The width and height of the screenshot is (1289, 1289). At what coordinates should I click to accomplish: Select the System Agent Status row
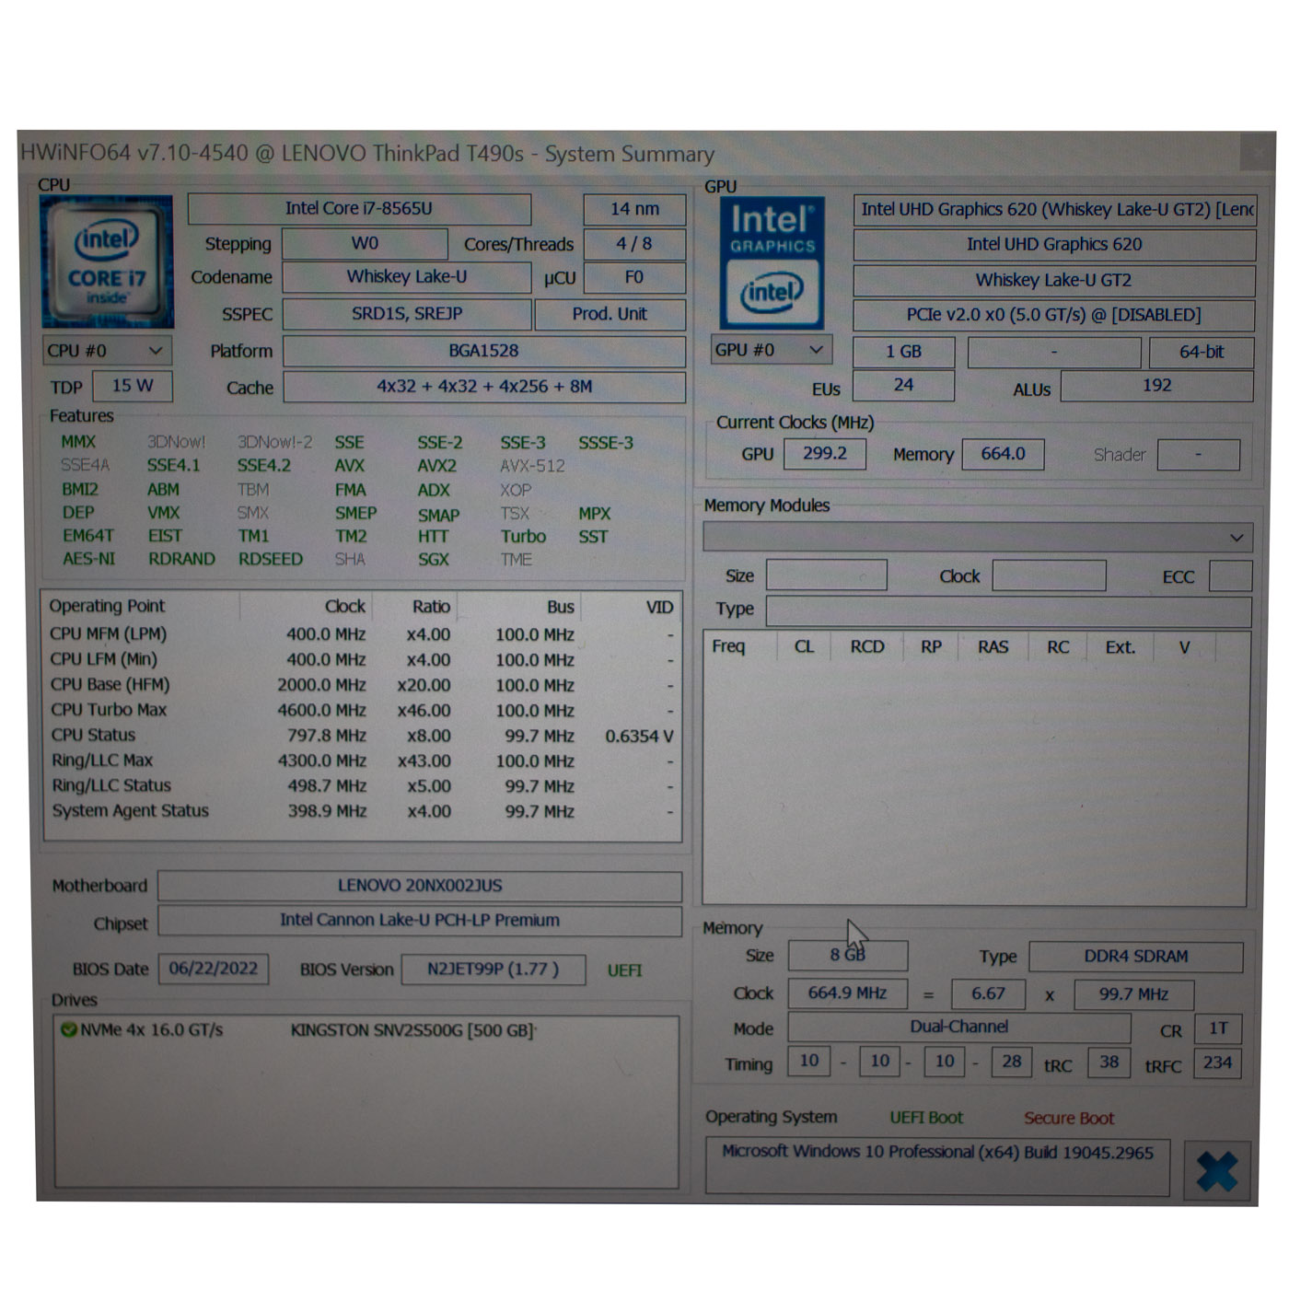coord(362,811)
